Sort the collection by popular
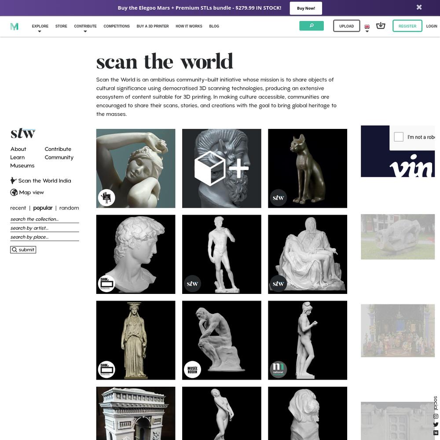This screenshot has width=440, height=440. pyautogui.click(x=43, y=208)
